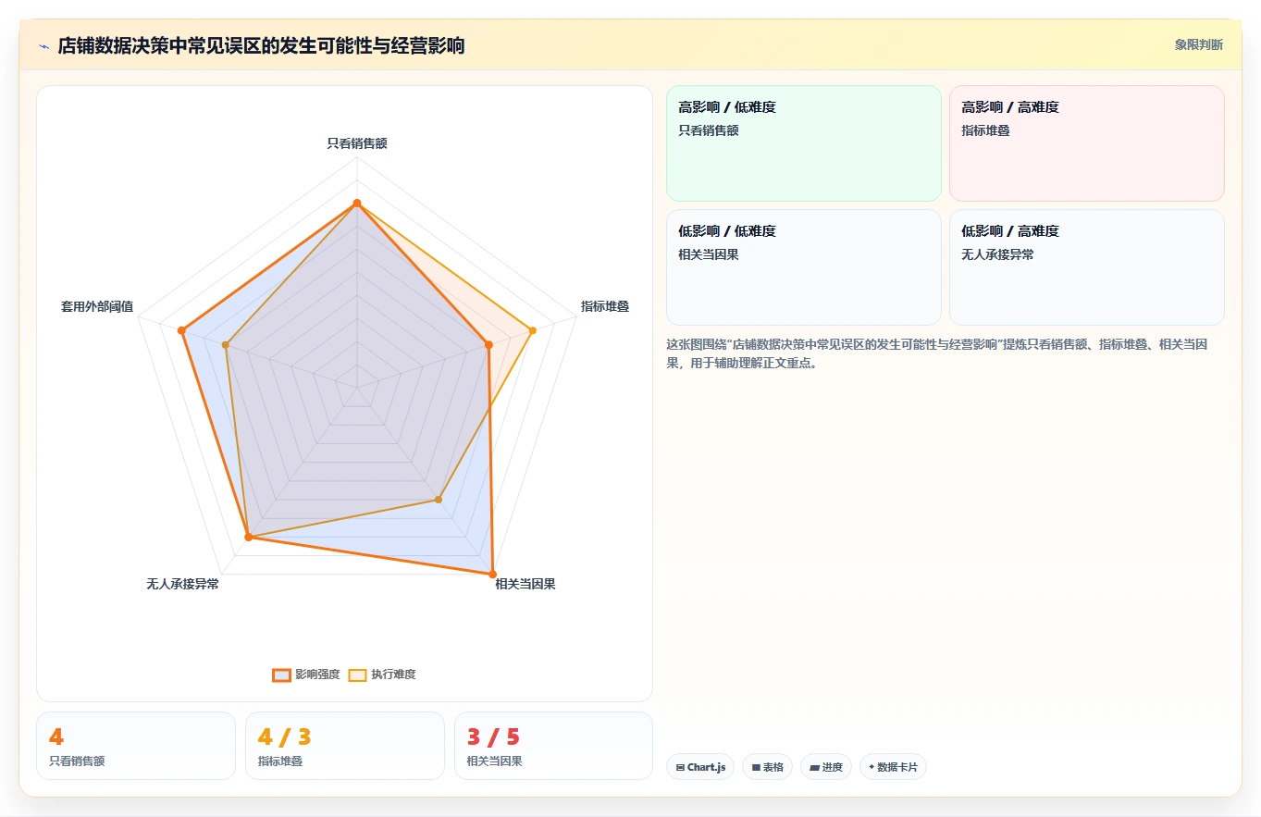Click the 套用外部阈值 radar axis label

(x=97, y=306)
